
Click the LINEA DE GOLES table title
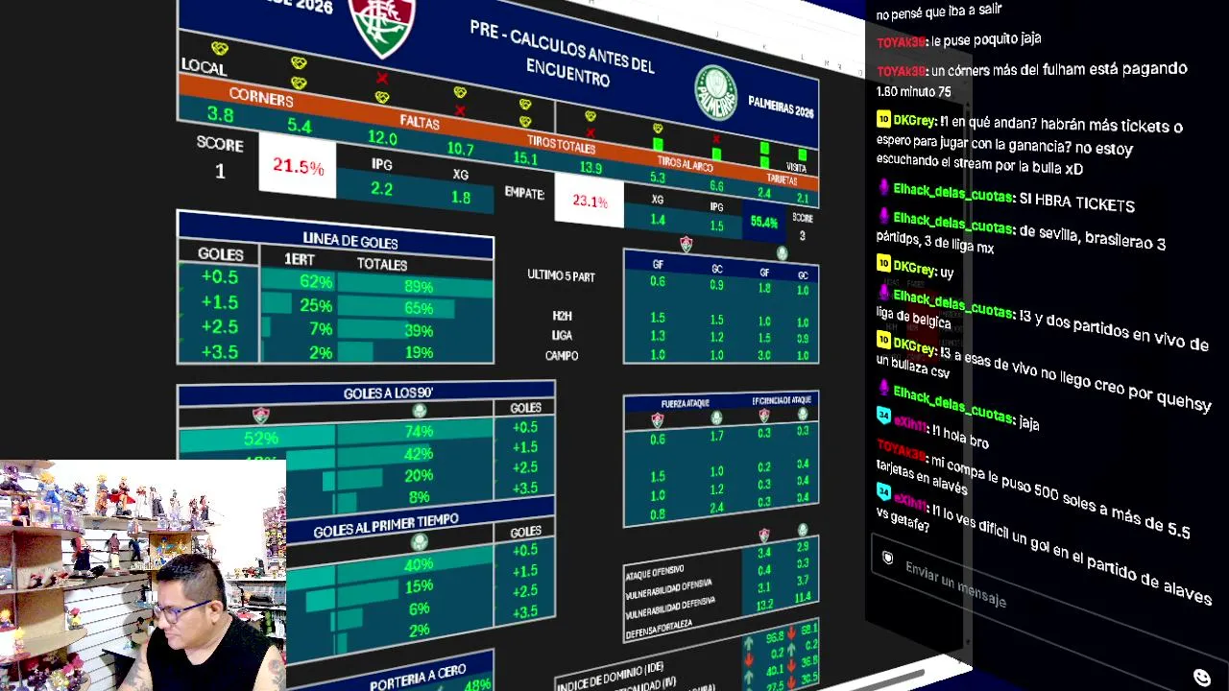(349, 242)
